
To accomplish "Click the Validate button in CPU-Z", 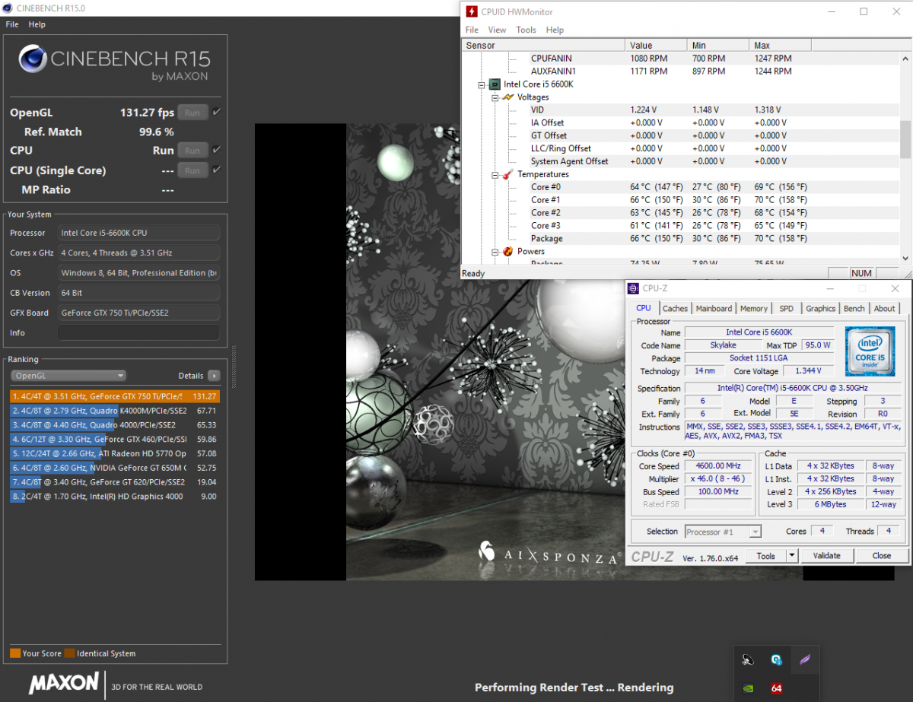I will pos(826,556).
